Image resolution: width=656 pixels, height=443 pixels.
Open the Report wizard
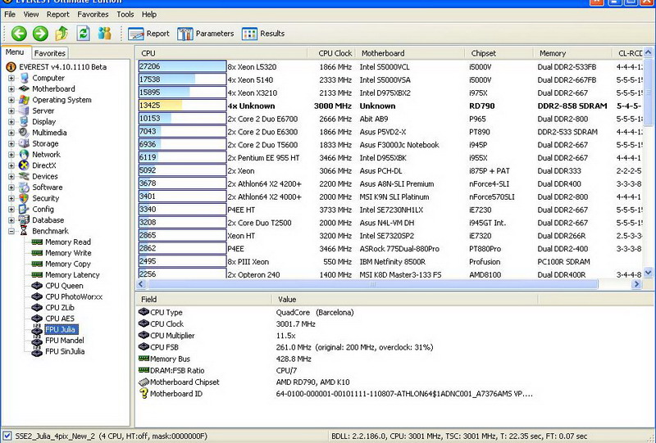click(148, 34)
